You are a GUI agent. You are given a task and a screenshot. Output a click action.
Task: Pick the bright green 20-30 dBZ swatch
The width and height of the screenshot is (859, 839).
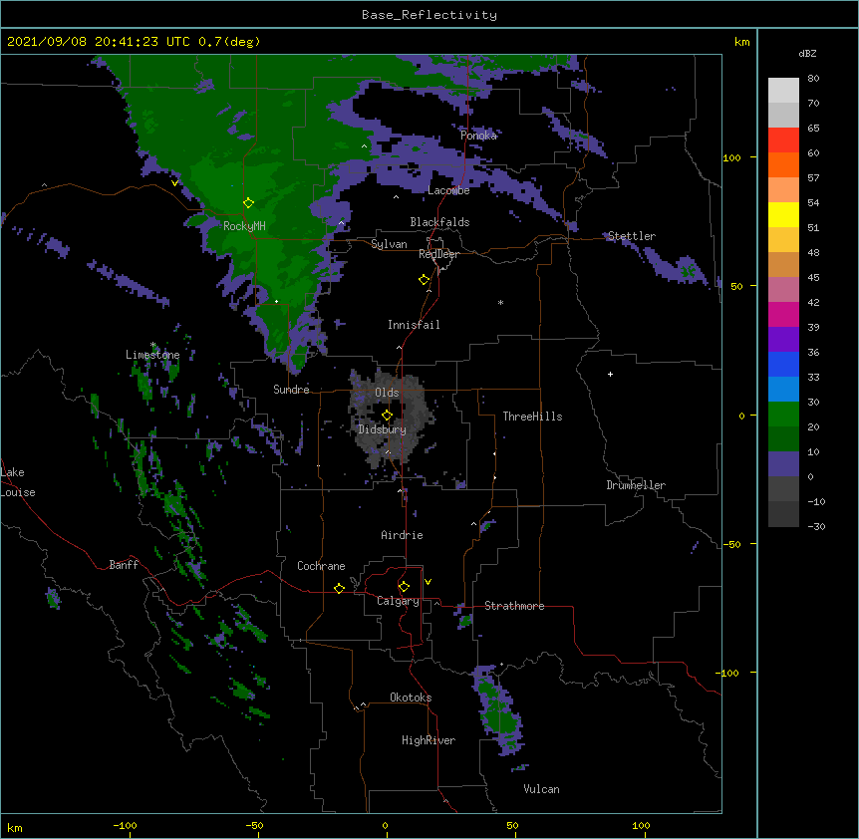pos(783,415)
